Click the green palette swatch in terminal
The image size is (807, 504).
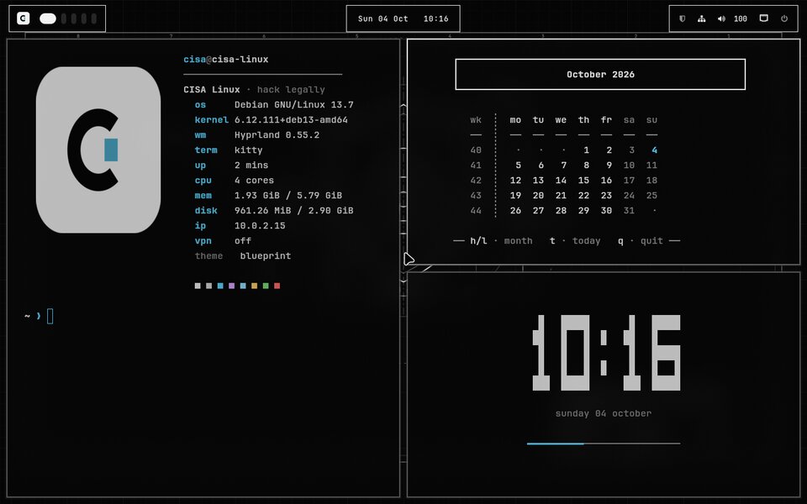(x=266, y=286)
